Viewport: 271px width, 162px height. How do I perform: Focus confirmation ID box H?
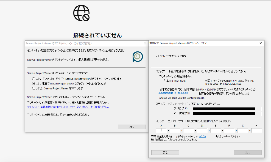click(x=256, y=130)
